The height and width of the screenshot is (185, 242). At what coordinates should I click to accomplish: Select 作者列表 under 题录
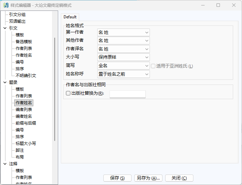pos(24,96)
